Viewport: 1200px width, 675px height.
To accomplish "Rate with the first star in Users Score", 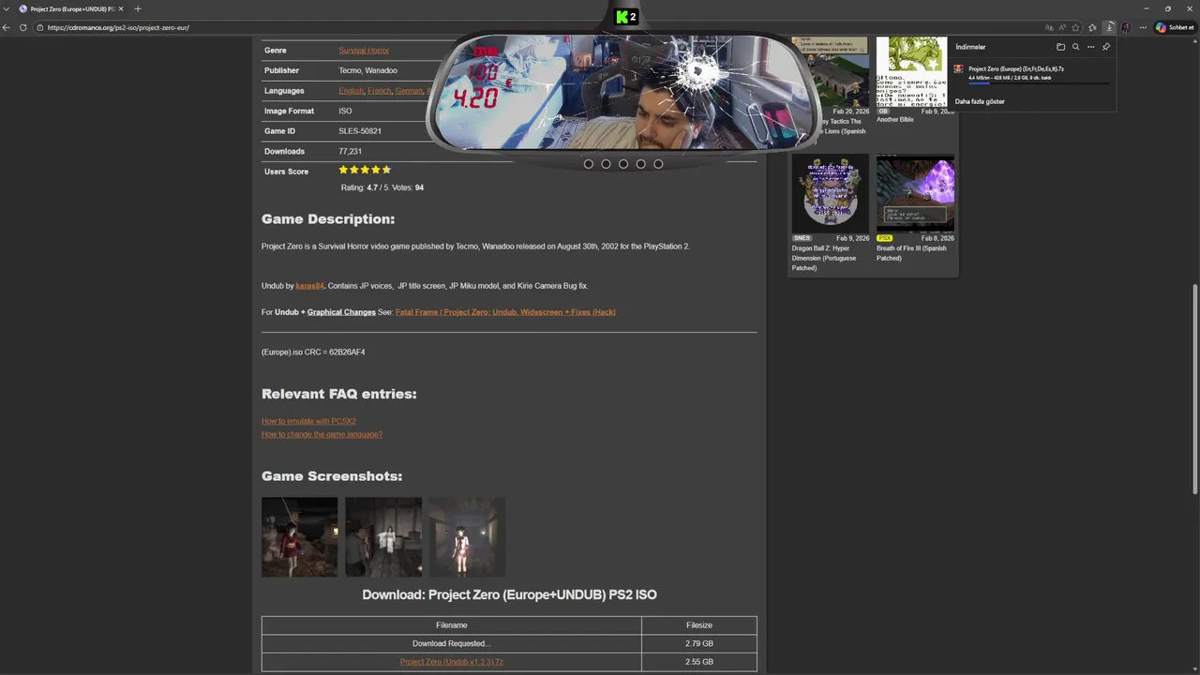I will pos(343,170).
